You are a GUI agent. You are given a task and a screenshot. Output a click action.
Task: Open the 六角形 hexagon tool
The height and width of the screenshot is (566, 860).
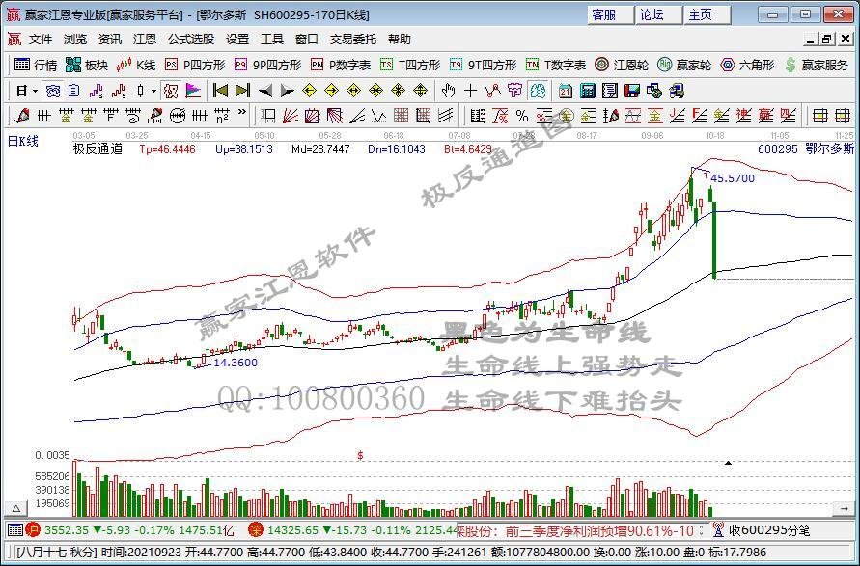click(747, 66)
